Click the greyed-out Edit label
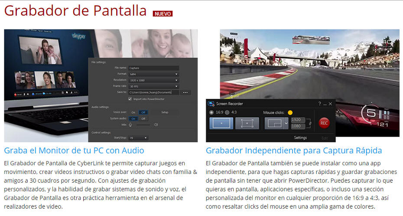 click(x=325, y=138)
